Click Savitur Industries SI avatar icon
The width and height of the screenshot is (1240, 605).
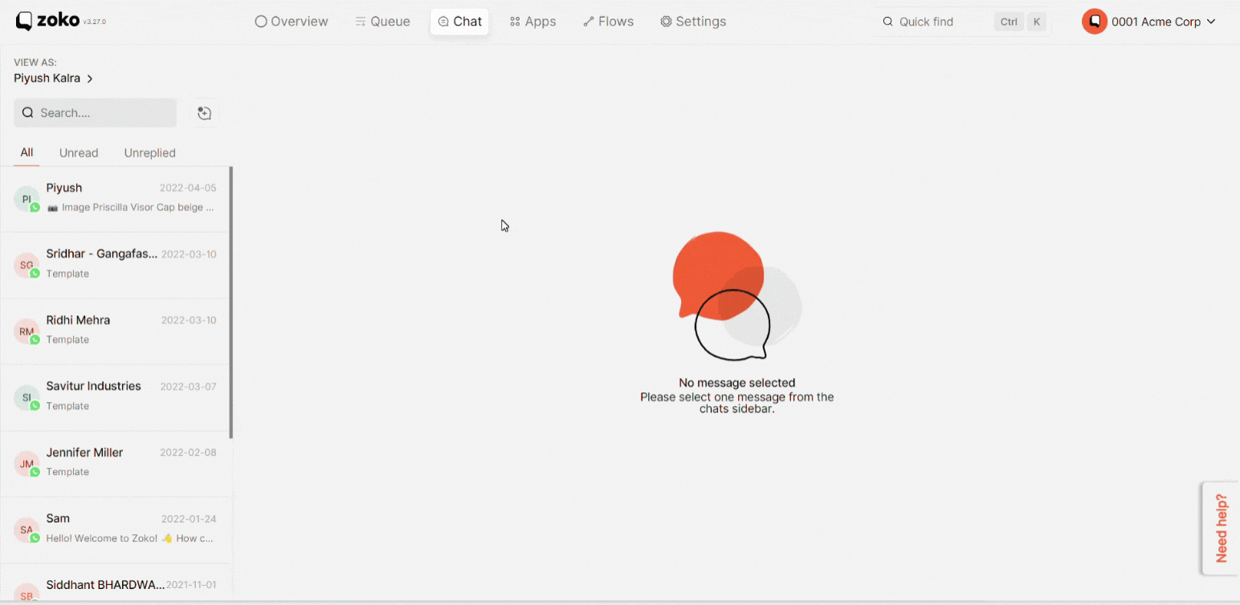[27, 398]
